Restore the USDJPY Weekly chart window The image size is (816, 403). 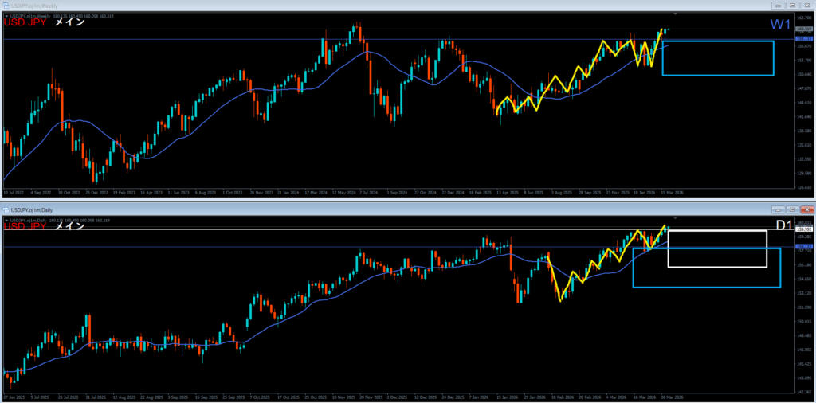click(794, 4)
